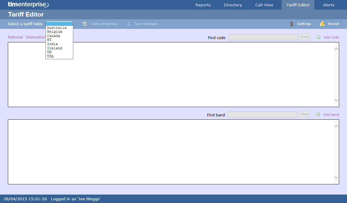Choose UK in the tariff dropdown
The height and width of the screenshot is (203, 347).
pos(49,52)
